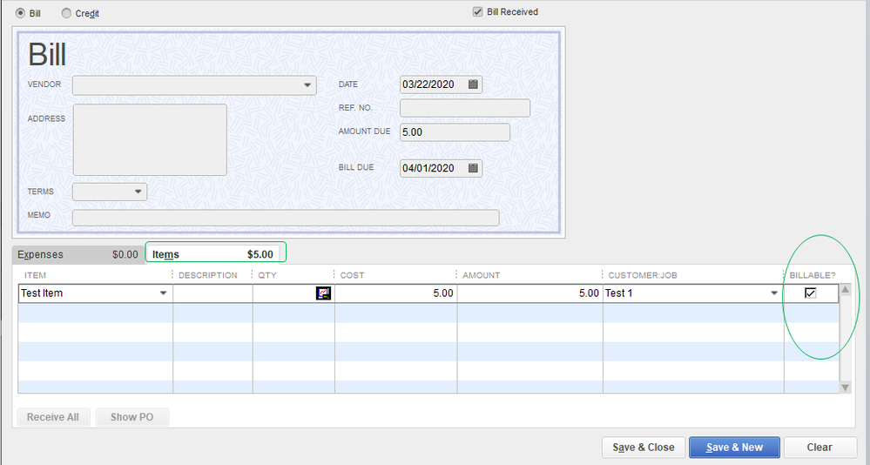Click the scroll down arrow in items table

click(846, 387)
